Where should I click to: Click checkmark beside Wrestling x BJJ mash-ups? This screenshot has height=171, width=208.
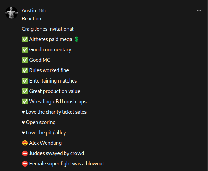(x=25, y=102)
